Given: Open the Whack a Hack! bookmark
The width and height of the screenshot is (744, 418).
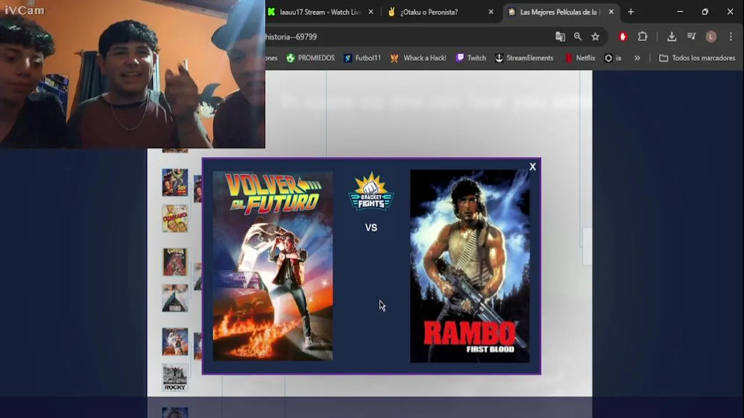Looking at the screenshot, I should (x=418, y=58).
